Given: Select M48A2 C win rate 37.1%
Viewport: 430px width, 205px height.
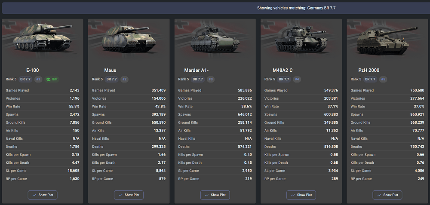Looking at the screenshot, I should pyautogui.click(x=333, y=106).
